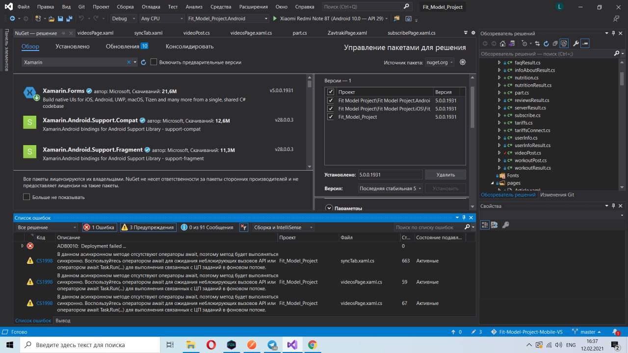Toggle the '0 из 91 Сообщения' messages filter

207,227
